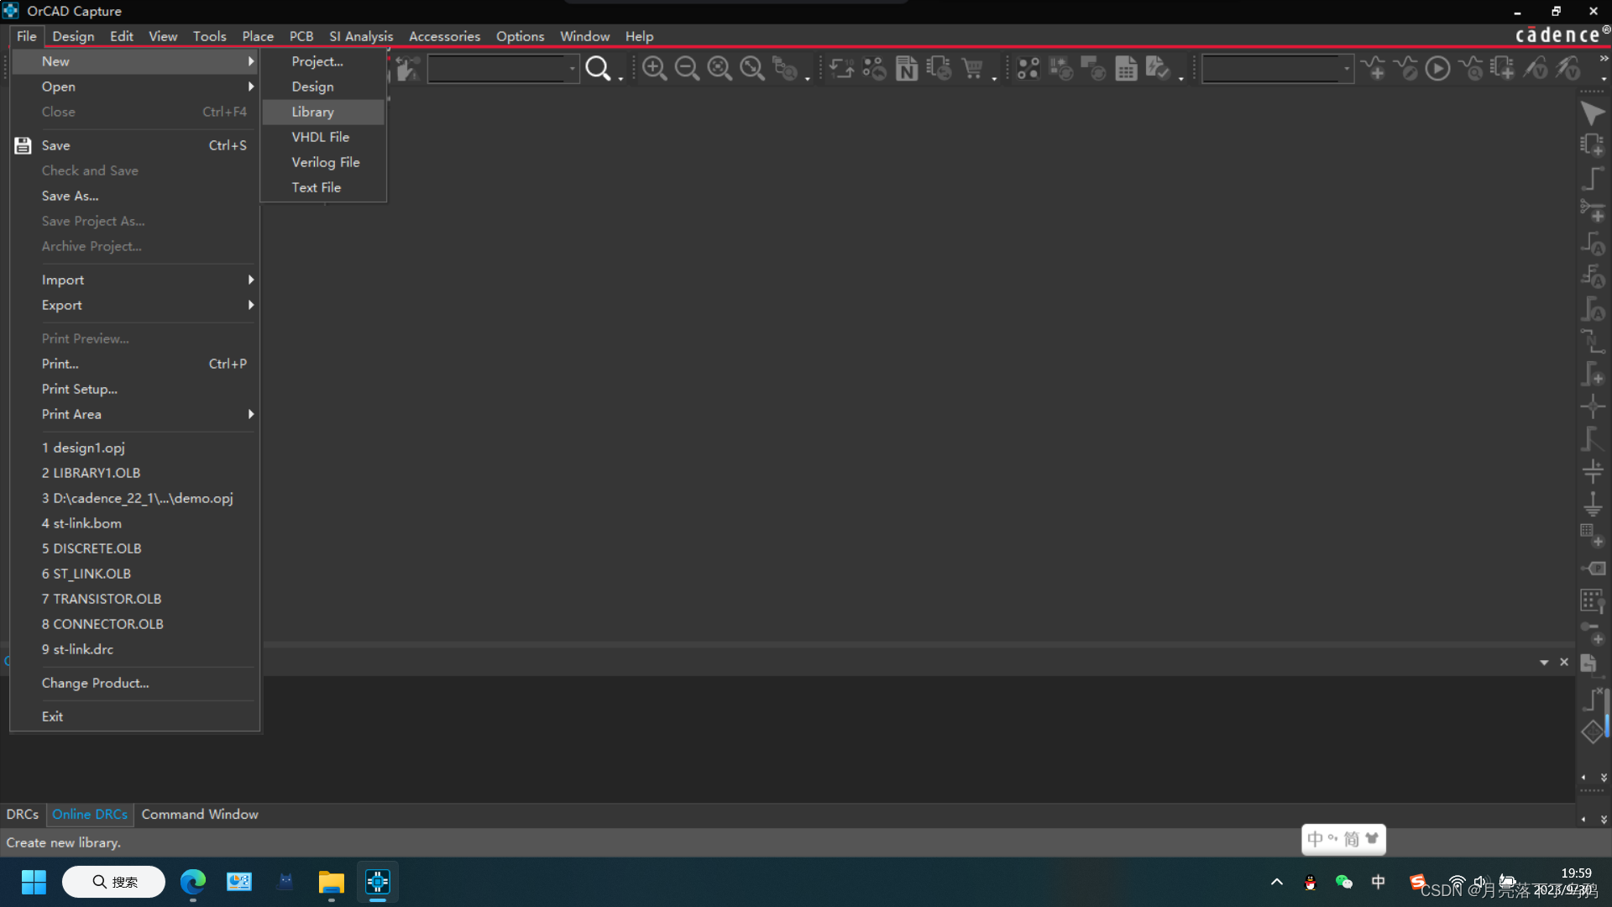Viewport: 1612px width, 907px height.
Task: Choose Text File from the New submenu
Action: (x=323, y=187)
